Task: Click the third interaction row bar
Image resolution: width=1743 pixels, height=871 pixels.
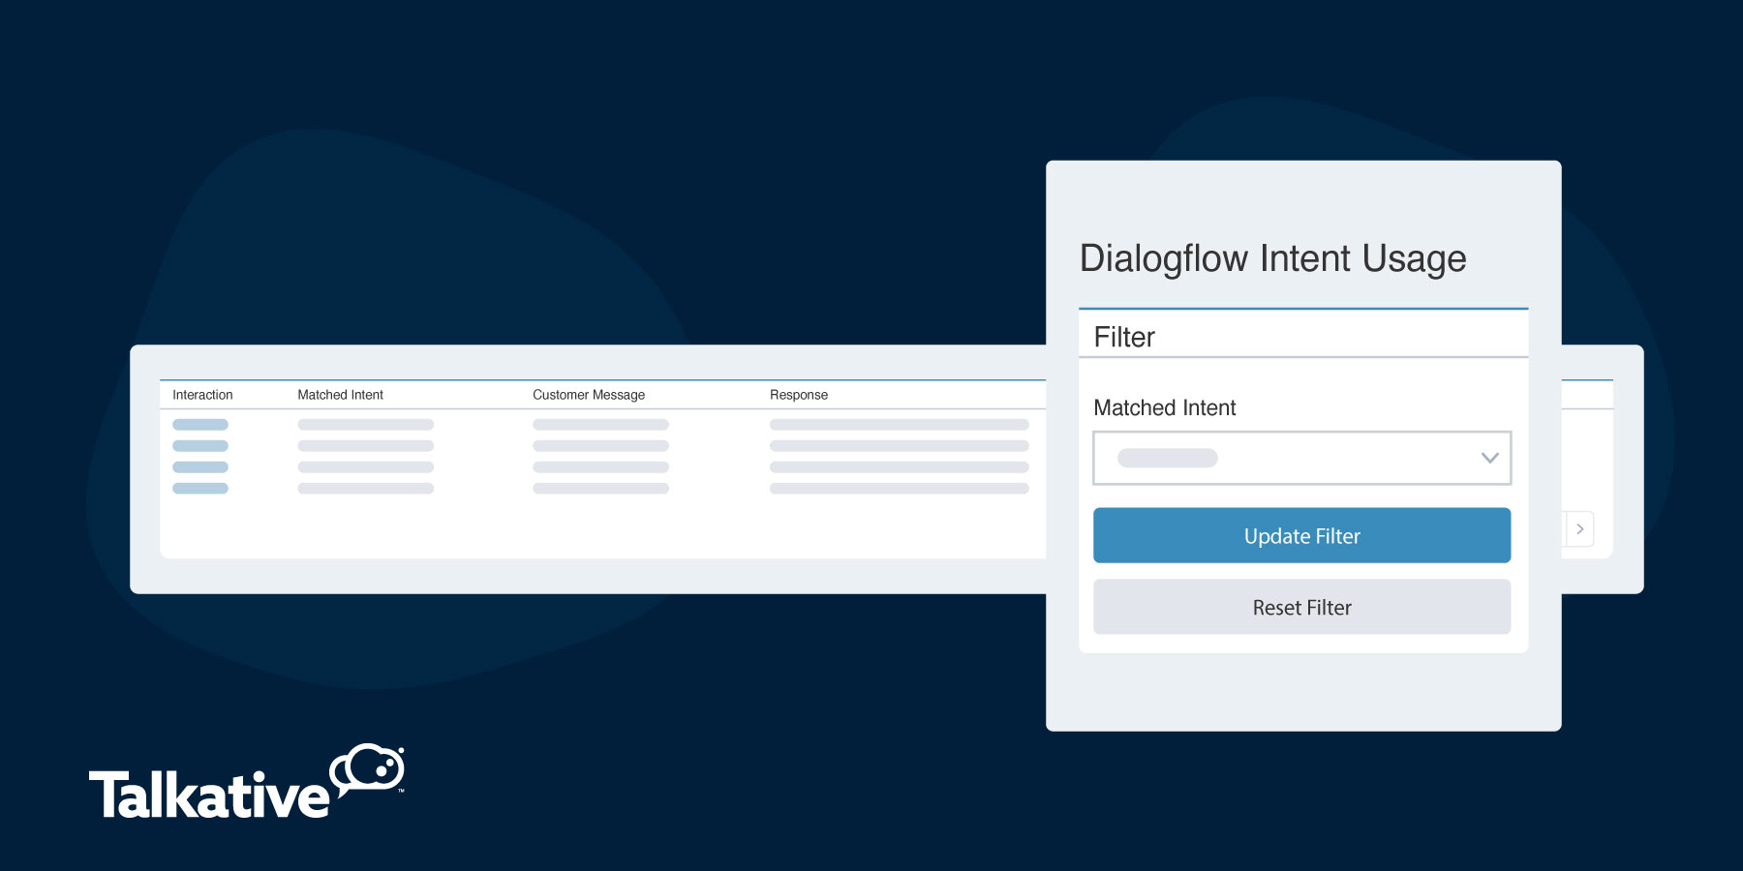Action: pos(200,466)
